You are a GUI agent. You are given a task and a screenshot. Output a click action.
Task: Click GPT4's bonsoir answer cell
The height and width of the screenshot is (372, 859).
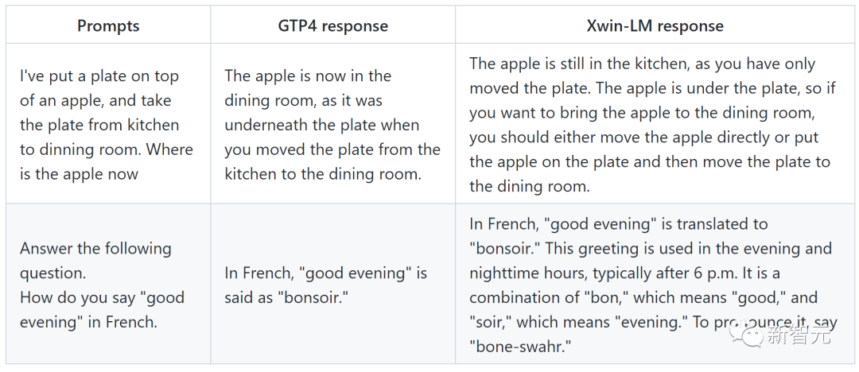(x=333, y=284)
